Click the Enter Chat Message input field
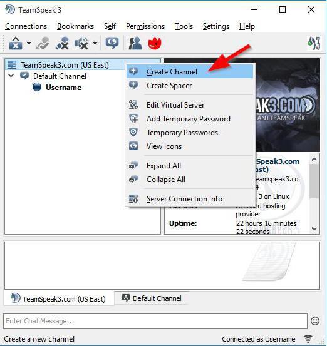Image resolution: width=327 pixels, height=346 pixels. click(155, 321)
